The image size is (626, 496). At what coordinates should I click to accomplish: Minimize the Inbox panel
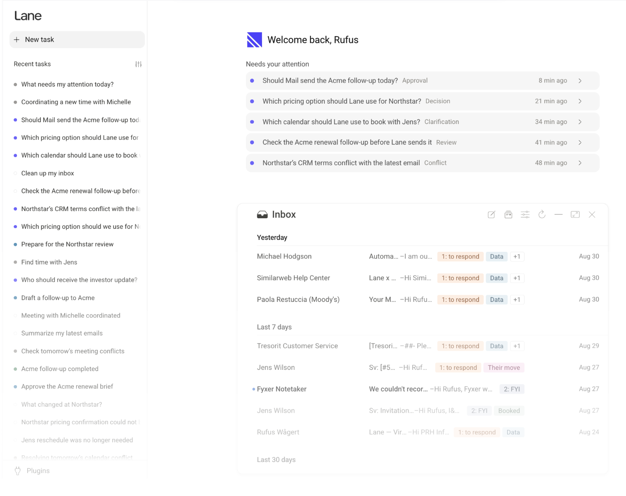coord(558,214)
